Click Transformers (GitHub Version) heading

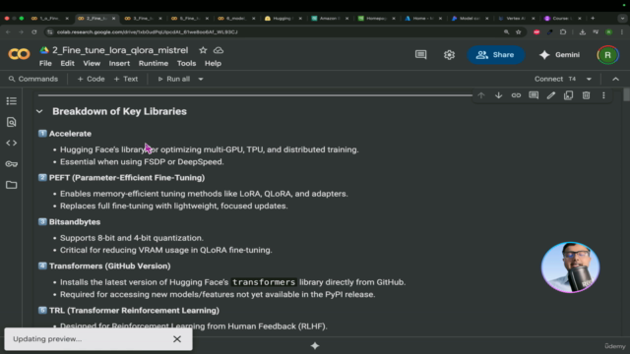(x=109, y=266)
